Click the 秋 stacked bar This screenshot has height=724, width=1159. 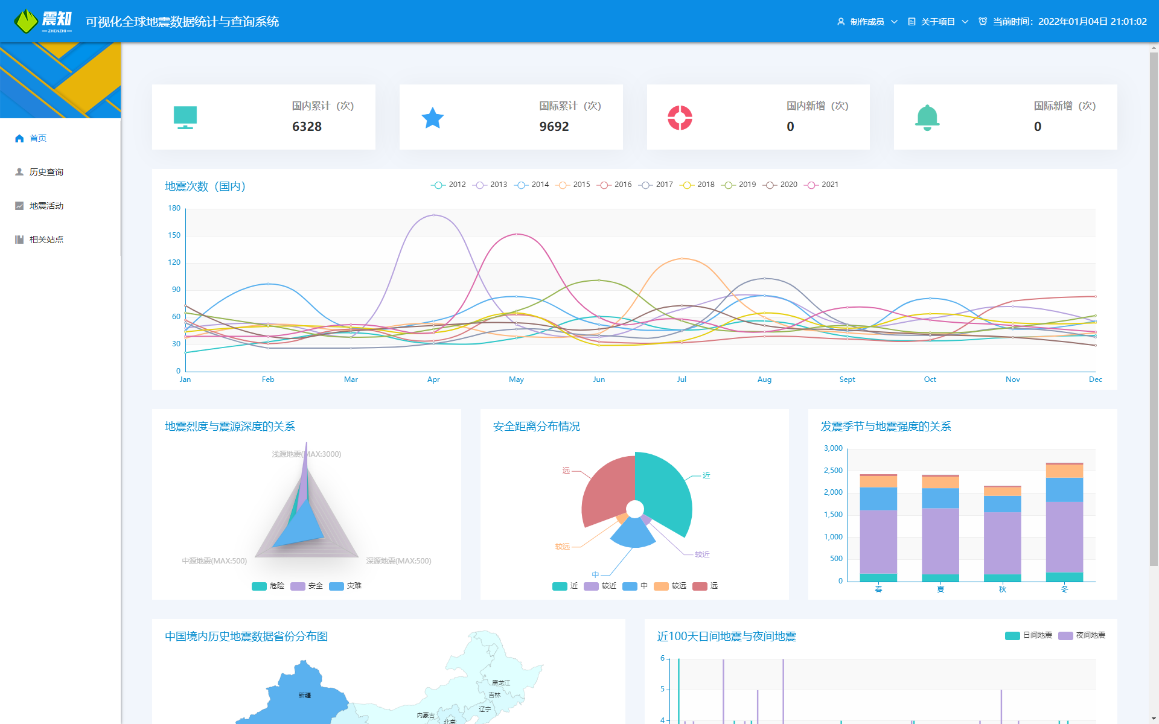point(1003,534)
